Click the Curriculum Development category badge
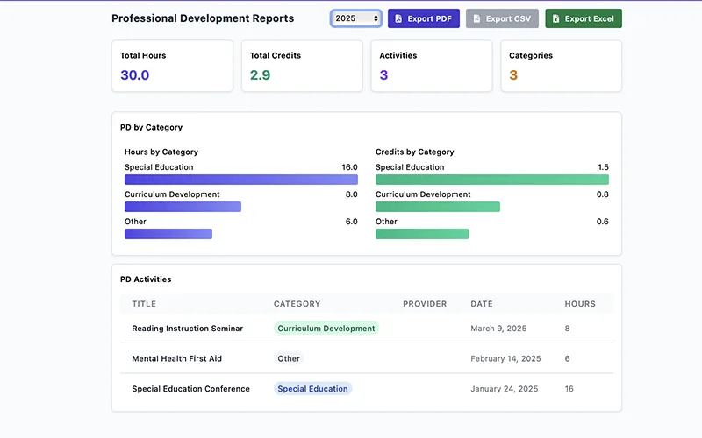 click(x=326, y=328)
